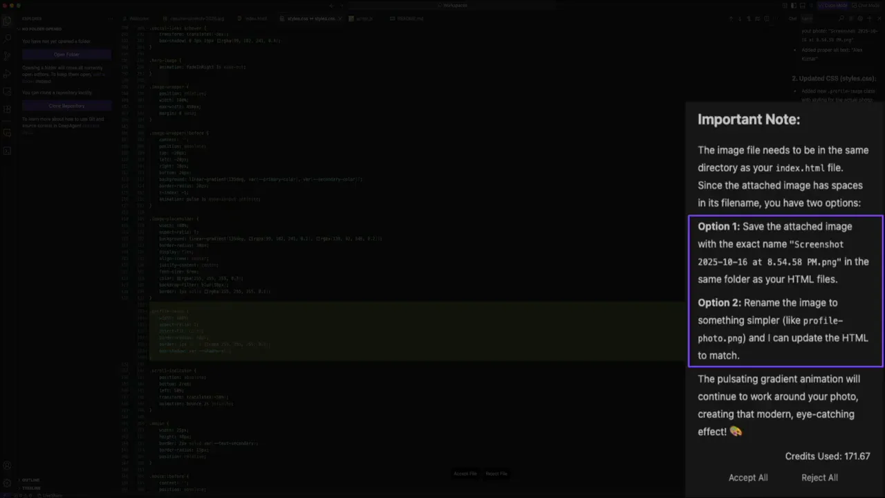Open the Manage gear icon in activity bar

(x=7, y=483)
